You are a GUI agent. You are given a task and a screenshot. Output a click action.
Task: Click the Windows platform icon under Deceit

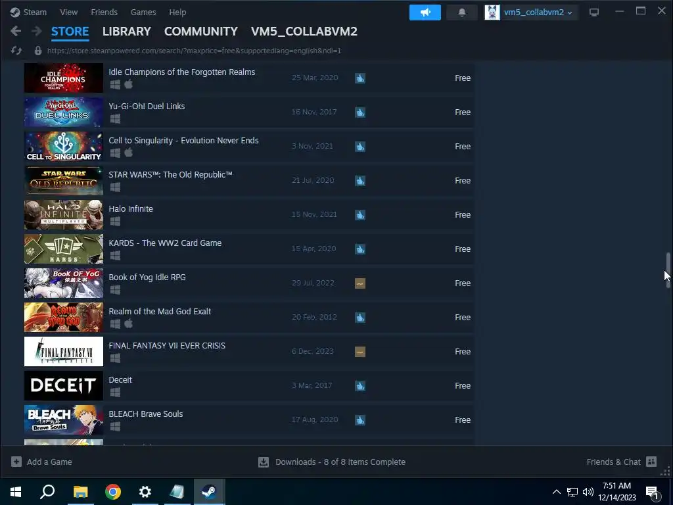click(115, 392)
